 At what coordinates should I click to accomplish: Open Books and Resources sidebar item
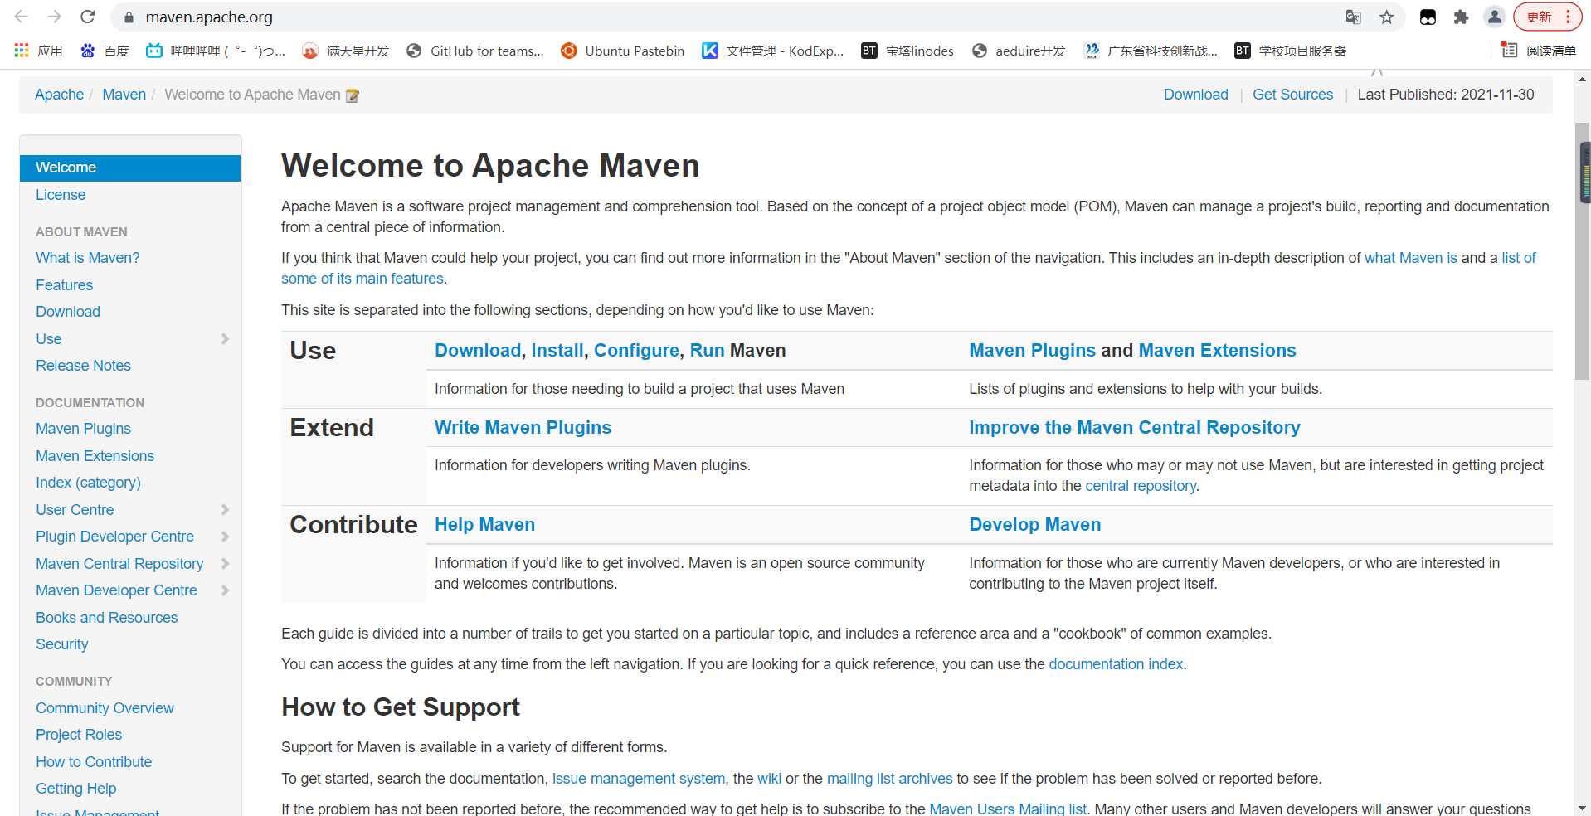107,618
